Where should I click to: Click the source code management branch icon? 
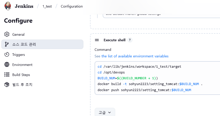pyautogui.click(x=7, y=44)
